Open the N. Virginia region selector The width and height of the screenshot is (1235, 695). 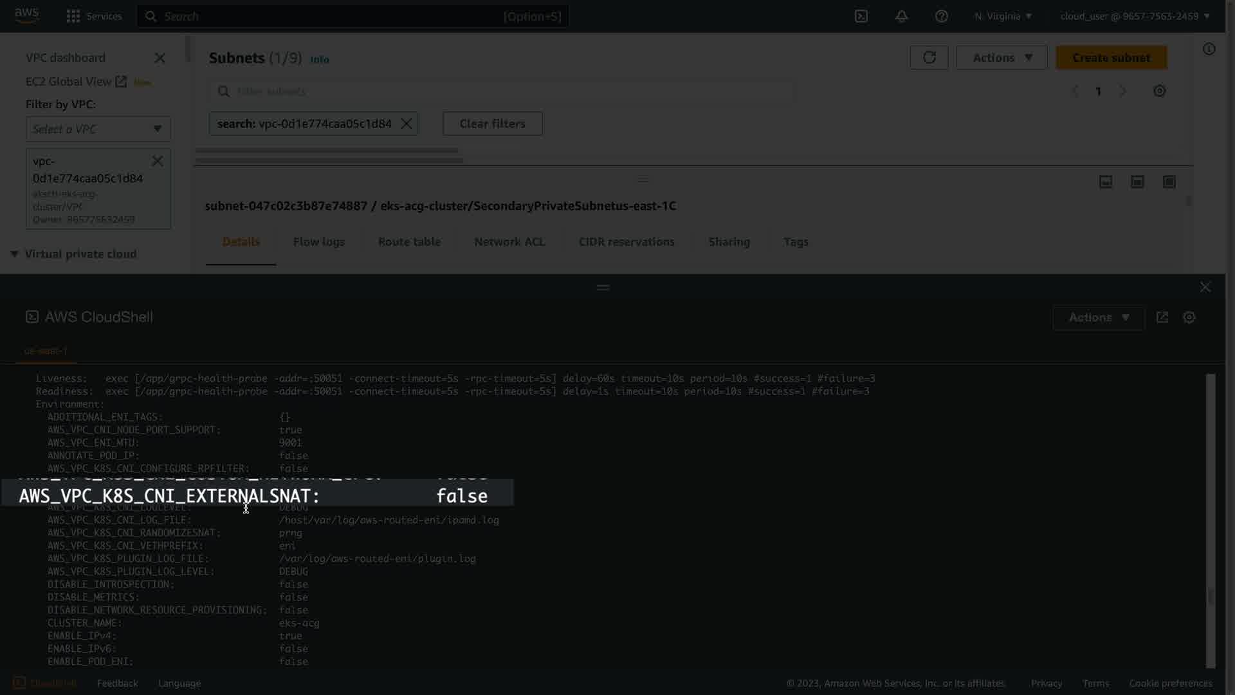[1003, 16]
